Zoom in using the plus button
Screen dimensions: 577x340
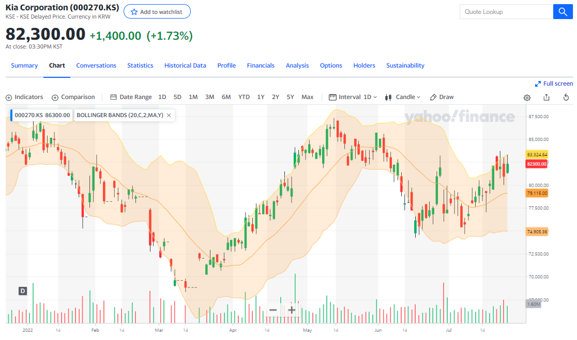pos(292,310)
